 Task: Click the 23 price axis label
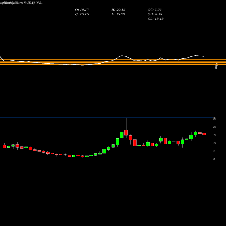coord(215,127)
